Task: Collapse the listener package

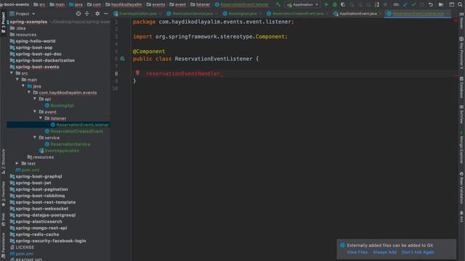Action: click(x=41, y=118)
